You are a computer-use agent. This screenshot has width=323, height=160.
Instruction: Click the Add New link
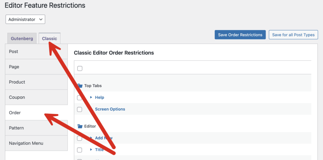104,138
